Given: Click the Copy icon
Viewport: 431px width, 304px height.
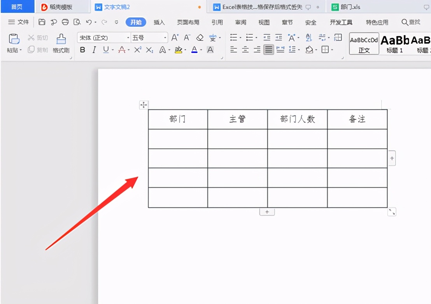Looking at the screenshot, I should 31,50.
